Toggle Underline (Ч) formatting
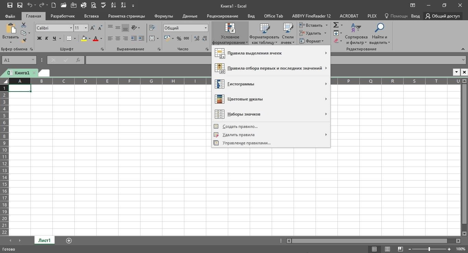 [54, 38]
